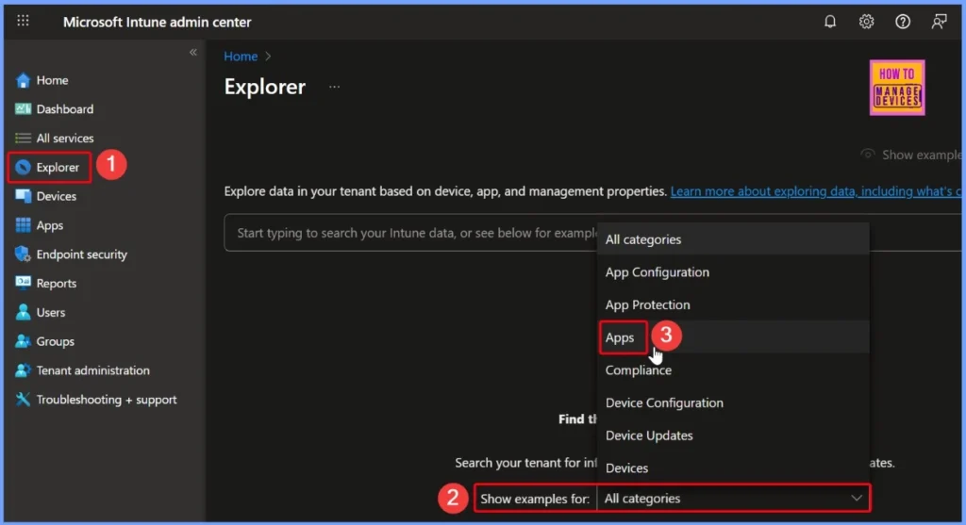Open All services in the sidebar
Screen dimensions: 966x525
click(65, 138)
